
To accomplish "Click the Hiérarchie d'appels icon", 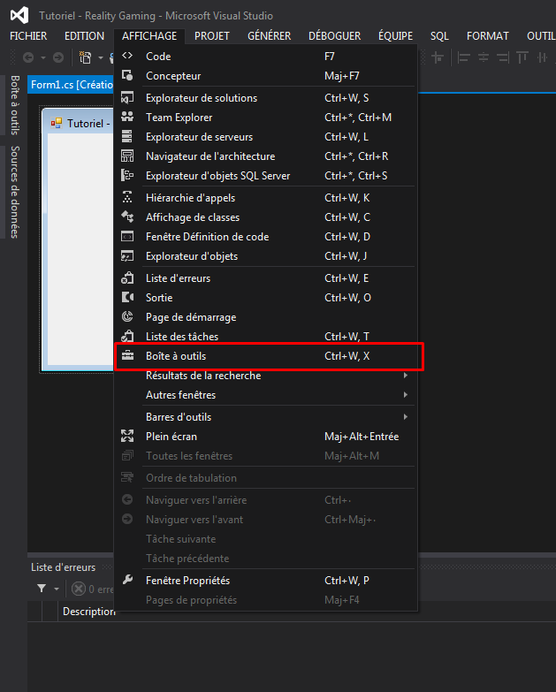I will 127,197.
